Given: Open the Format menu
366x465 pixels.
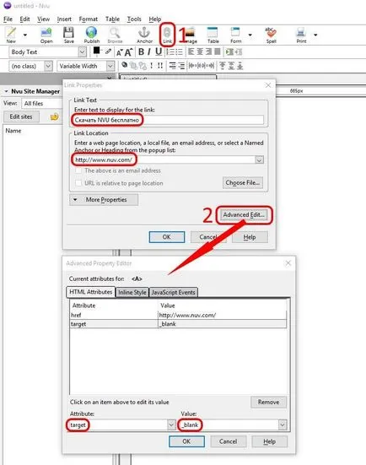Looking at the screenshot, I should [x=88, y=19].
